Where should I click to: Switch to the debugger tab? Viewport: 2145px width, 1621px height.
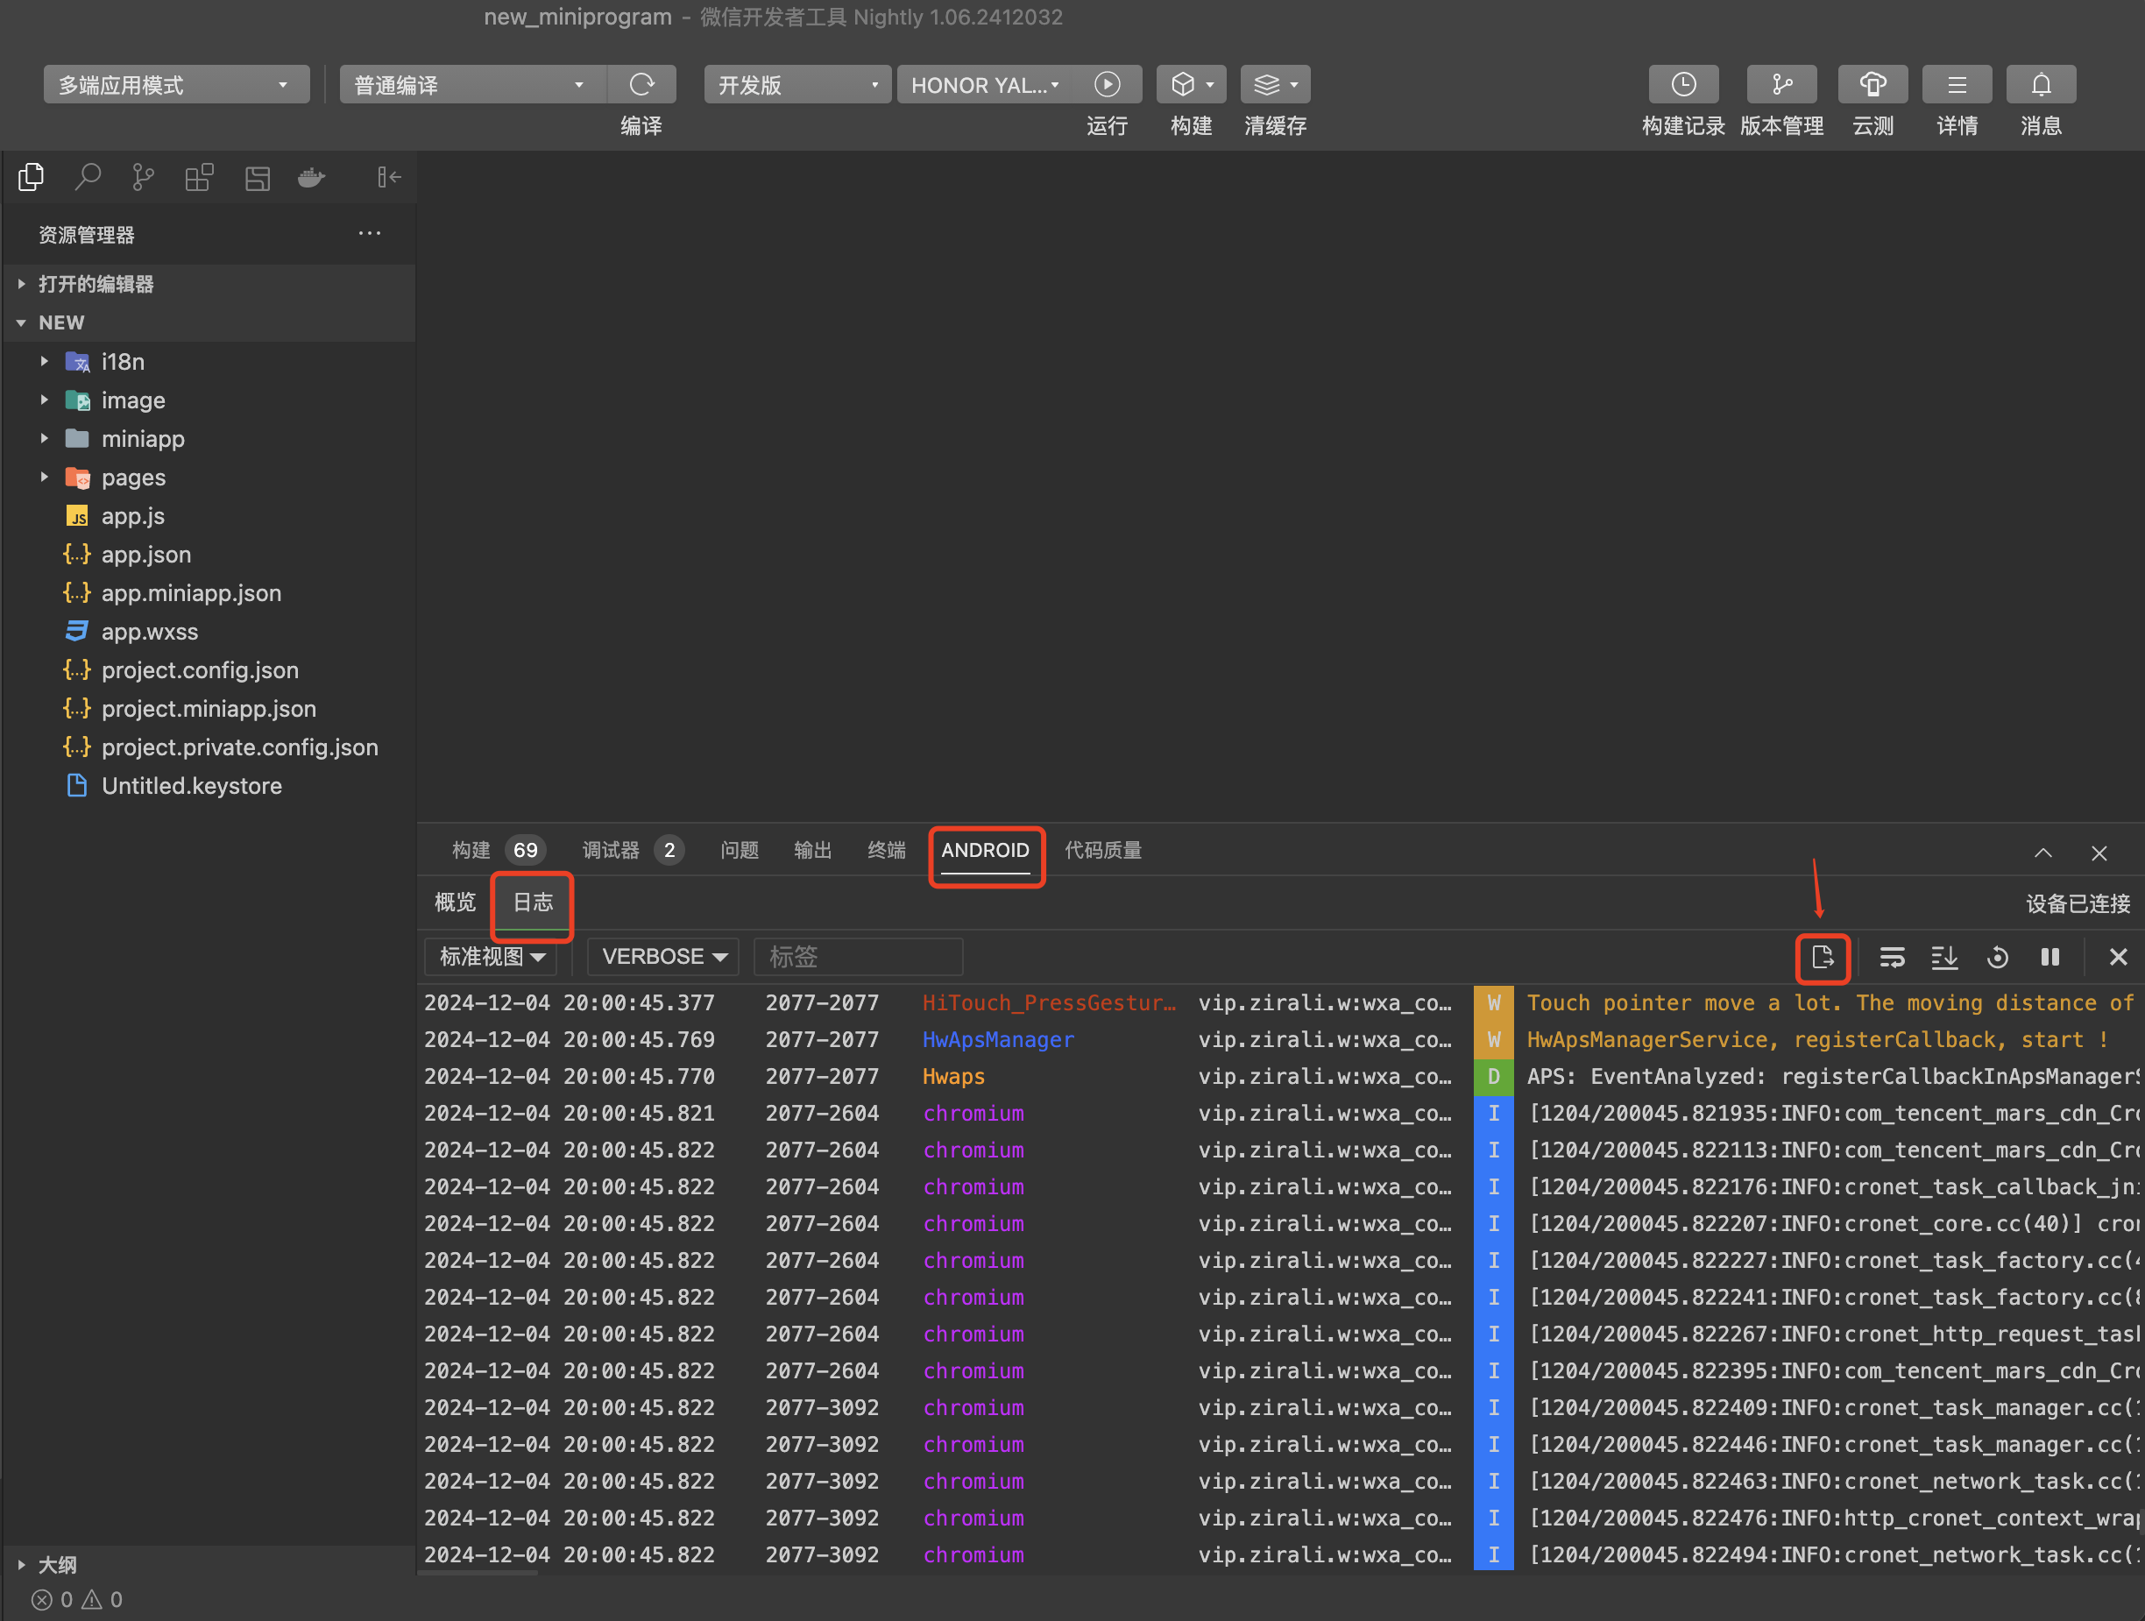coord(633,850)
